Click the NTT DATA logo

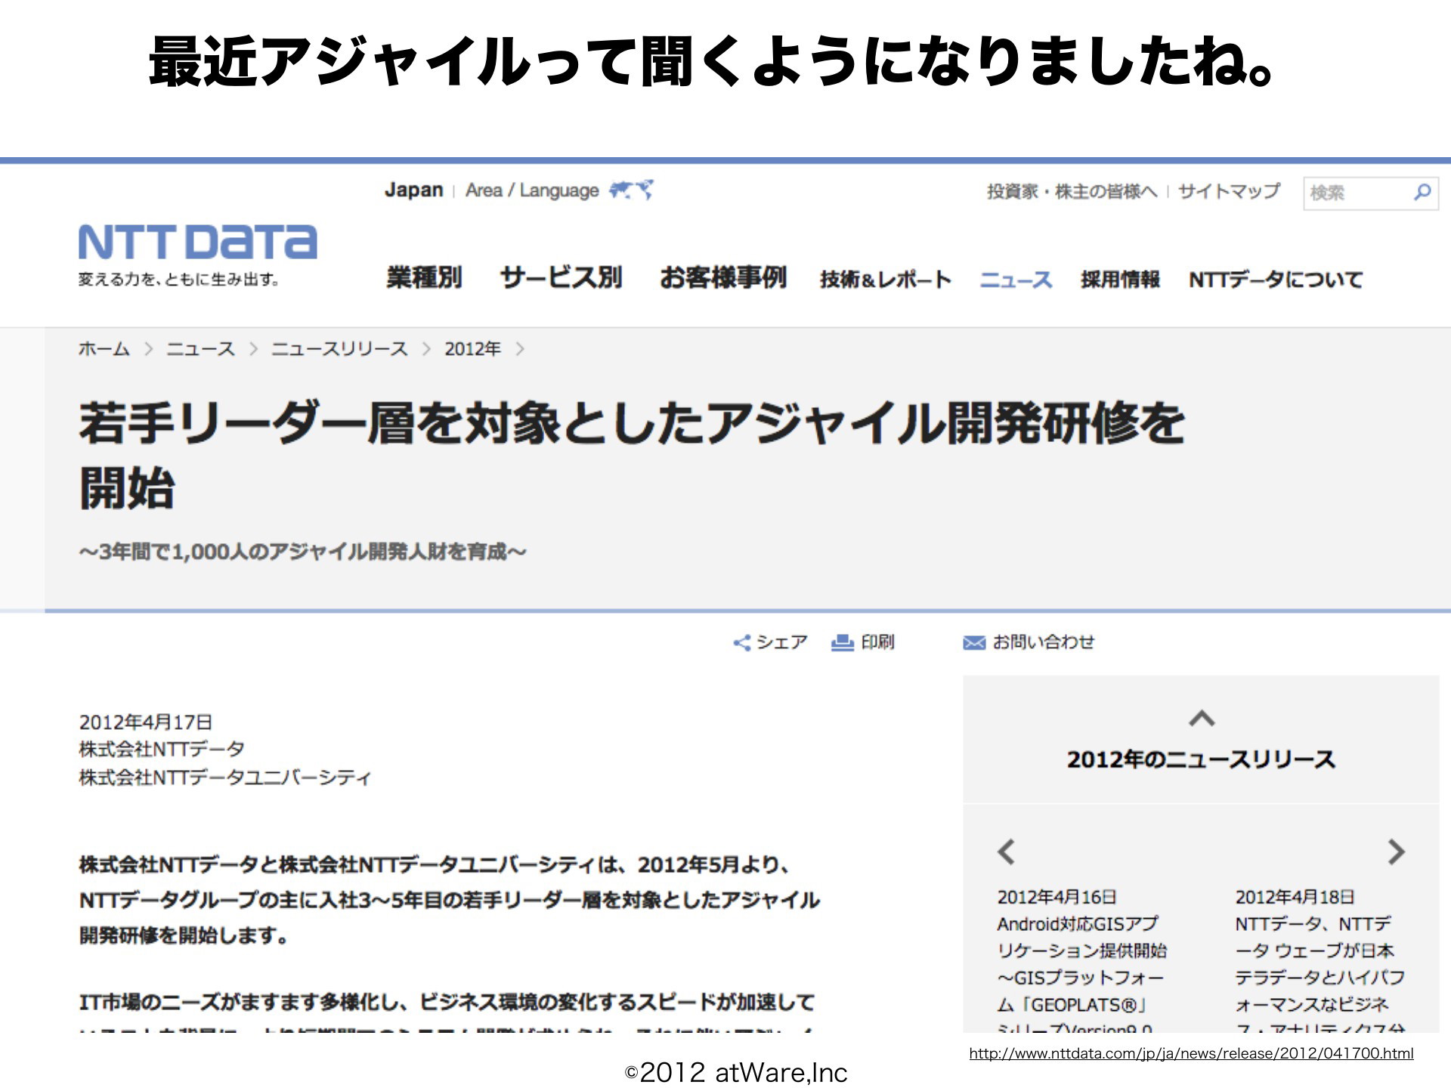point(197,242)
